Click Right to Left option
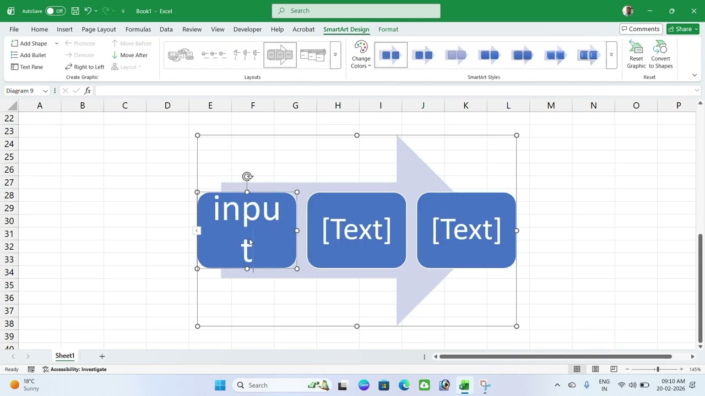This screenshot has height=396, width=705. [x=84, y=67]
